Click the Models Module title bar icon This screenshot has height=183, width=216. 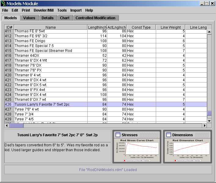[3, 3]
